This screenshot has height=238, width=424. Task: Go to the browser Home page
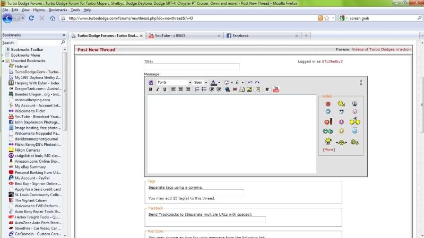coord(53,18)
